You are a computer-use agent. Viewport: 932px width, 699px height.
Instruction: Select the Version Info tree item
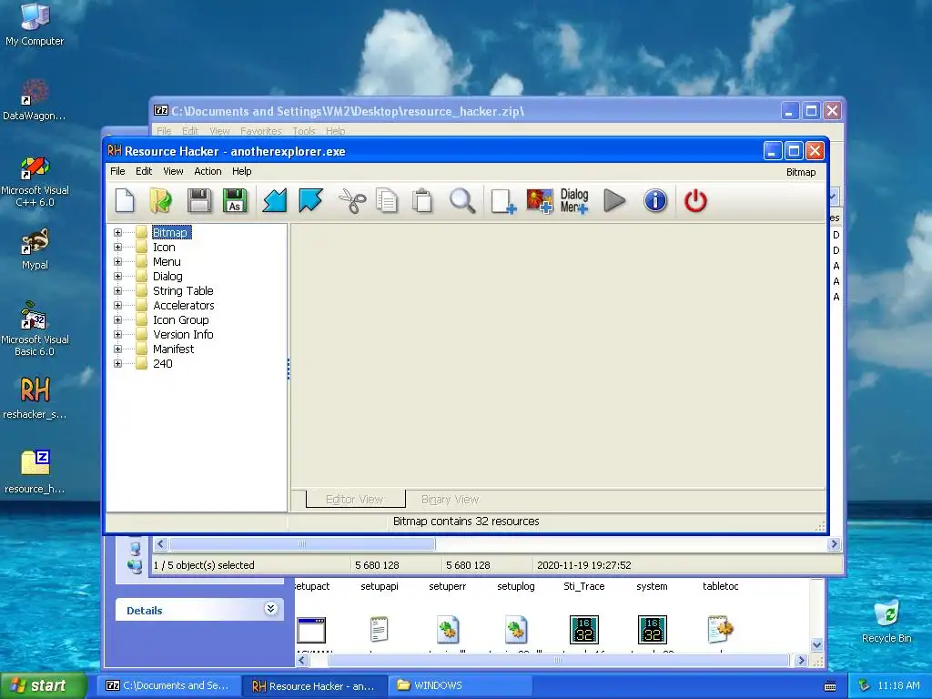tap(183, 335)
